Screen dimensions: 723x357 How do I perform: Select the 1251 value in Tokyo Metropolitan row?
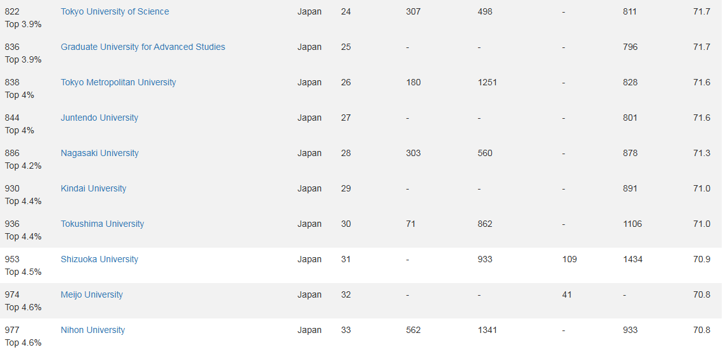pyautogui.click(x=487, y=82)
